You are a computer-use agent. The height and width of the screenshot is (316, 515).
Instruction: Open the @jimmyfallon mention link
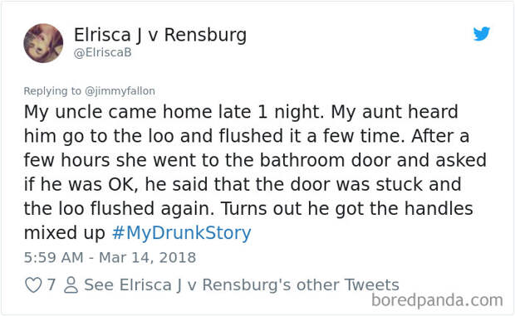(120, 91)
